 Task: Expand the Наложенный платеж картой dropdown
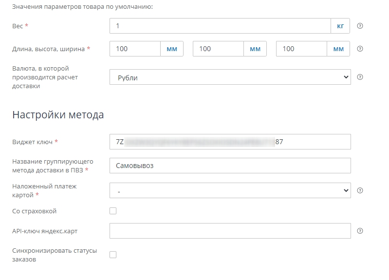(x=230, y=190)
